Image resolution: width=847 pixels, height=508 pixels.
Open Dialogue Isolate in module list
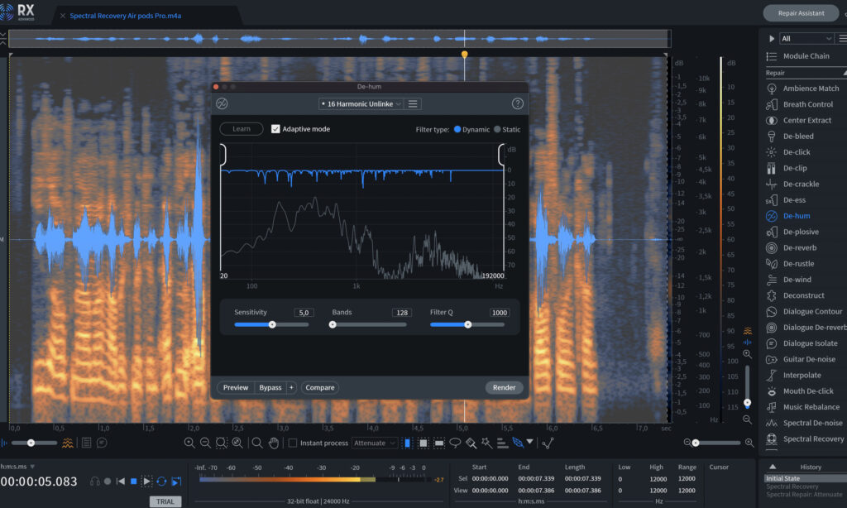(x=802, y=343)
